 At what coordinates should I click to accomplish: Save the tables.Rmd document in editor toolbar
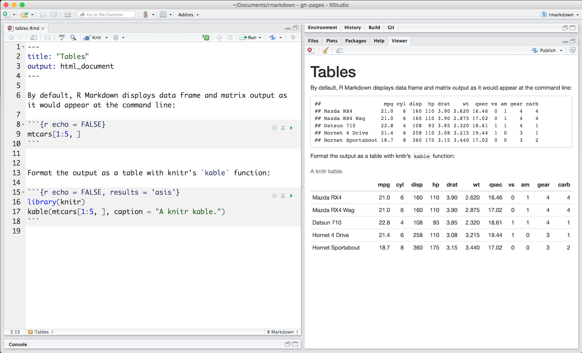point(48,38)
